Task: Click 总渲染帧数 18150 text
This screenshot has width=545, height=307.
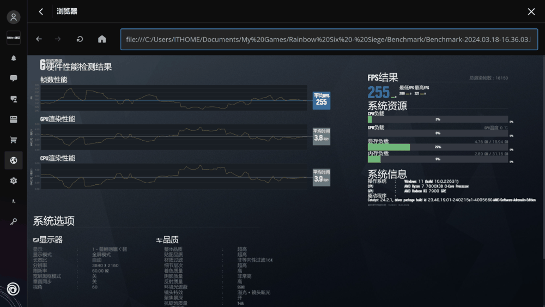Action: (x=488, y=78)
